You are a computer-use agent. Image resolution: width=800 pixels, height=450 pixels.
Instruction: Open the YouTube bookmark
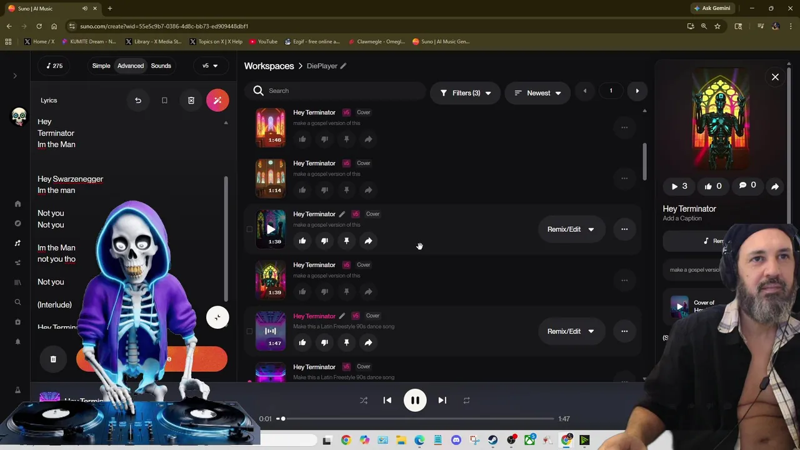(263, 41)
